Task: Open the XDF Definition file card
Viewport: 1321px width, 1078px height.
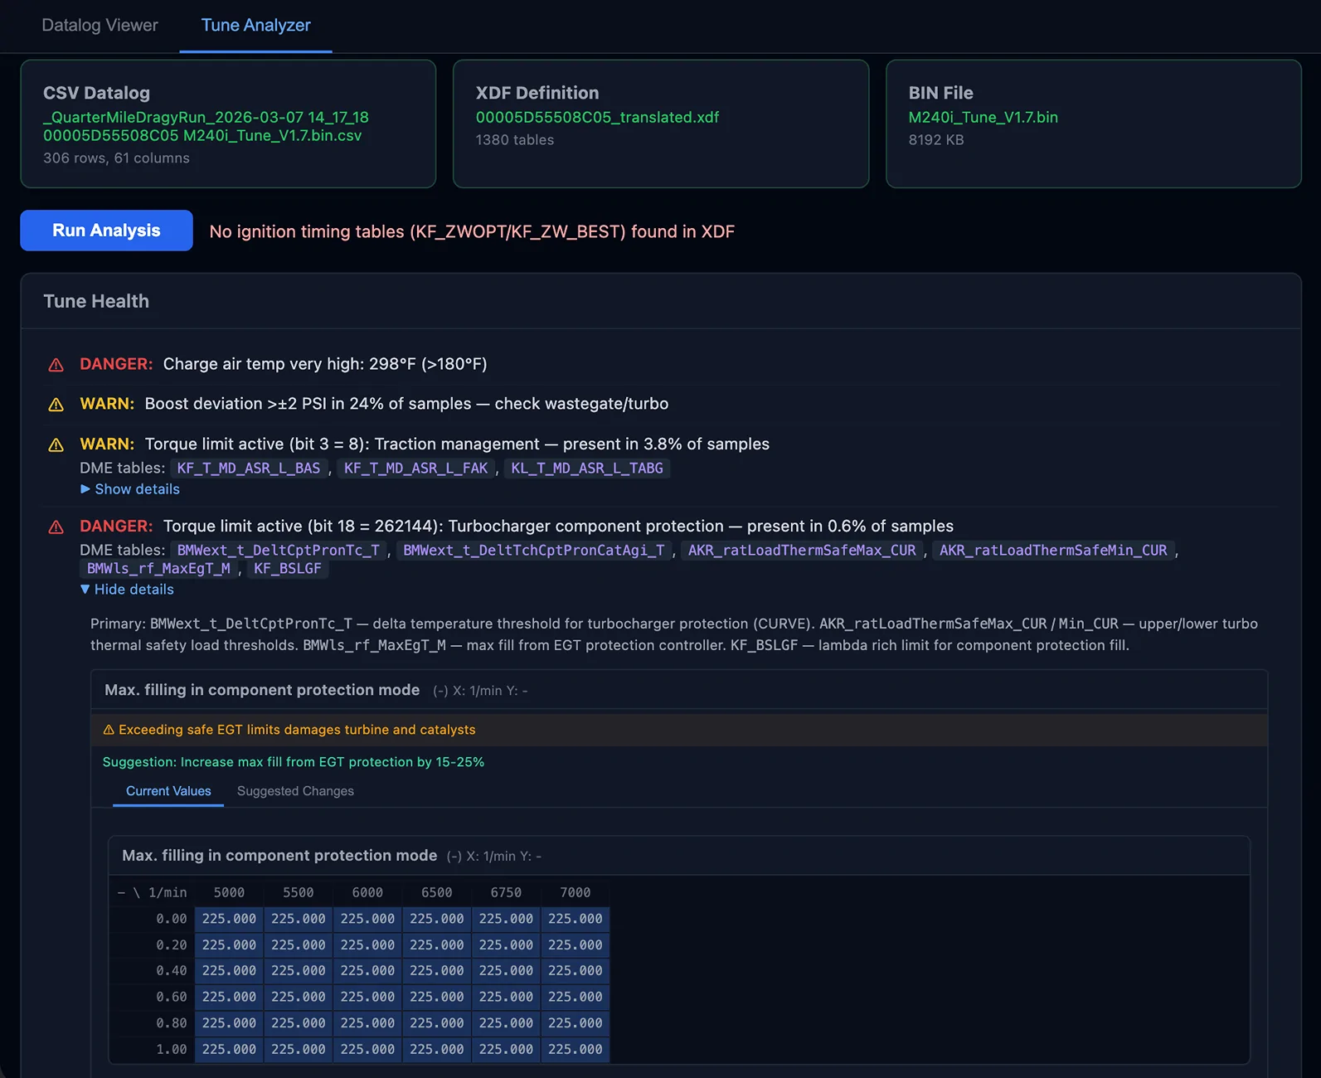Action: [x=661, y=124]
